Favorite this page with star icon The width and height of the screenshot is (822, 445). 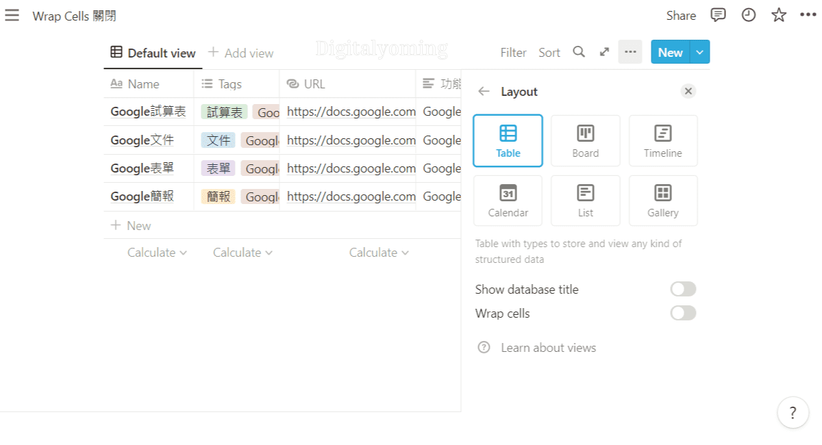tap(779, 15)
